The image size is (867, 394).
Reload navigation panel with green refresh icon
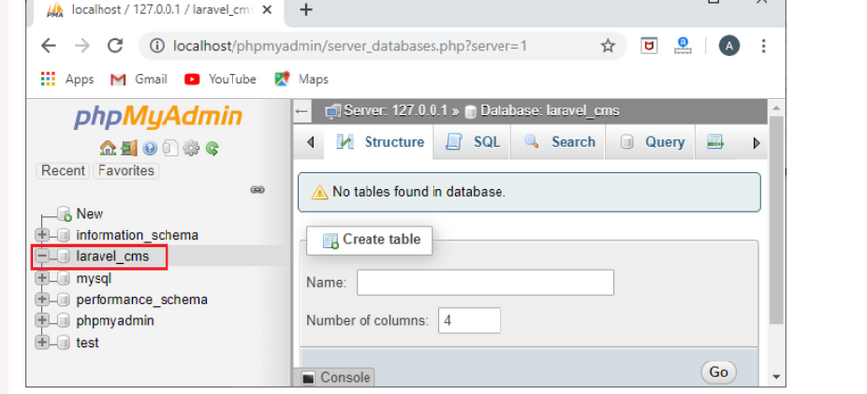pyautogui.click(x=211, y=148)
